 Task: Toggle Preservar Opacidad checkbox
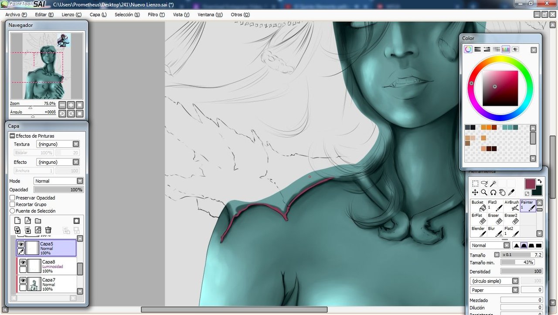12,198
